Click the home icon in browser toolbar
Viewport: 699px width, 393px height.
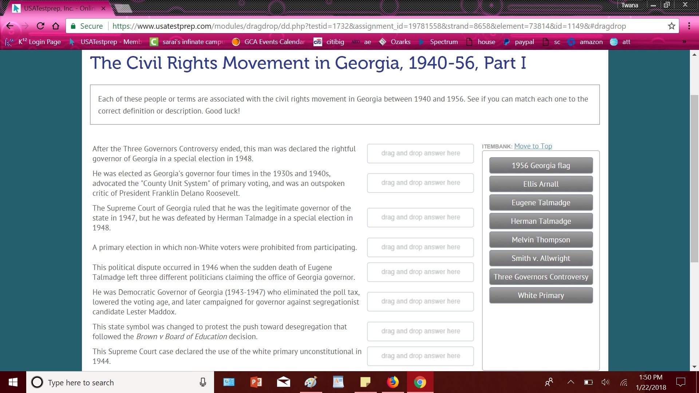tap(56, 26)
